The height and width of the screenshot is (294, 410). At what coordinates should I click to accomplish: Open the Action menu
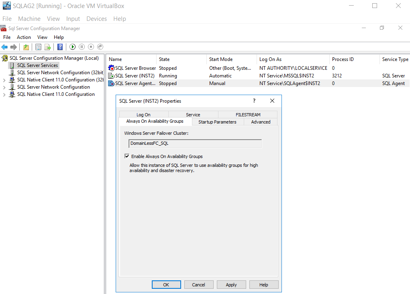24,37
